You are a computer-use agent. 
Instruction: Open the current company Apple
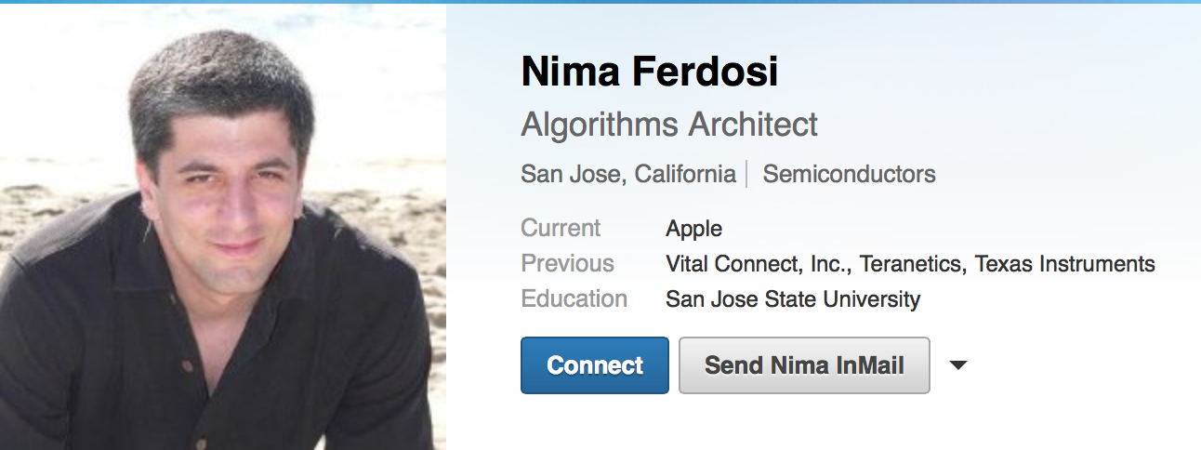coord(694,229)
